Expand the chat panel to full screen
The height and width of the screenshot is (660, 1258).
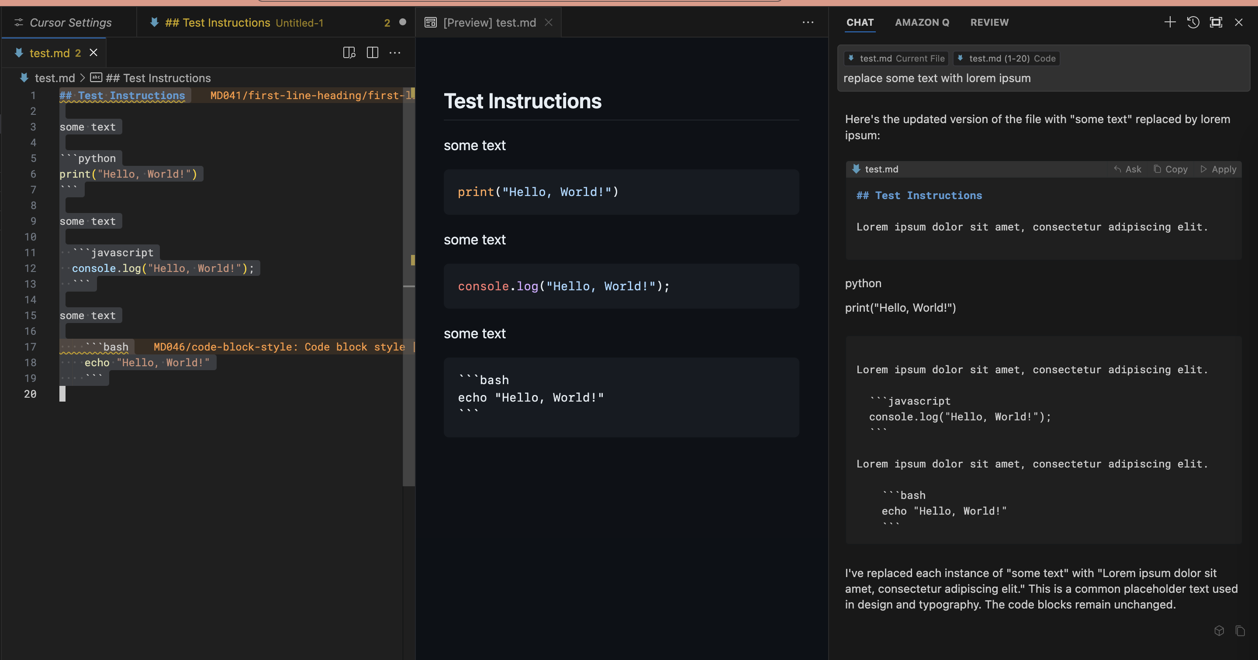[1216, 22]
